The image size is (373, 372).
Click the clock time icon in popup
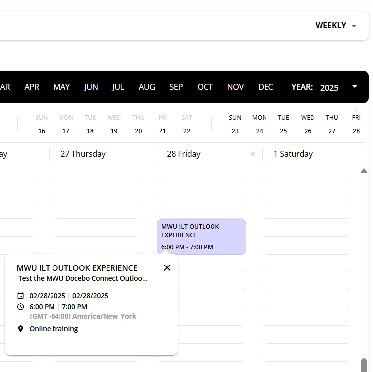tap(20, 307)
